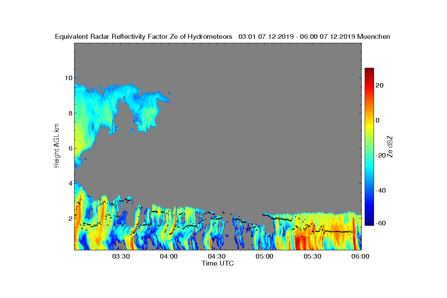Click the dark red top of the colorbar
This screenshot has width=447, height=298.
[369, 70]
